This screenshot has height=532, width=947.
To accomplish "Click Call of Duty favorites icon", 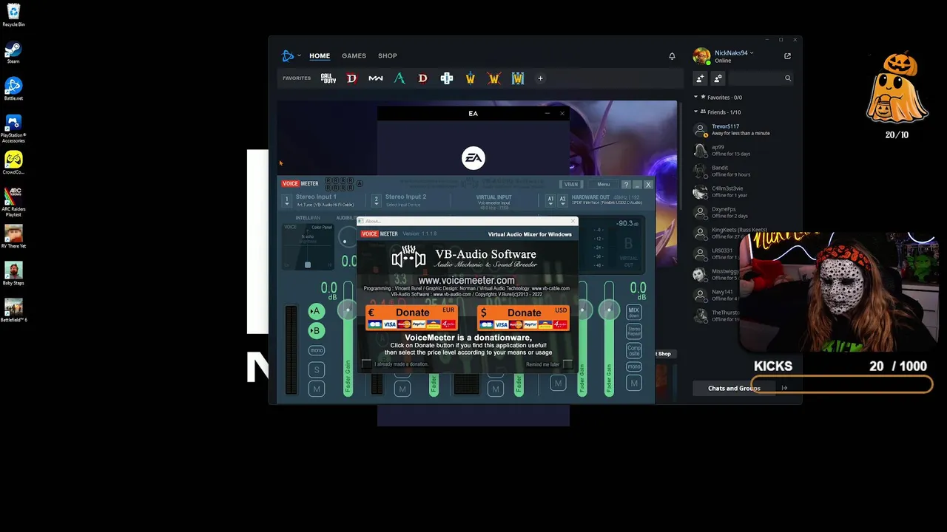I will (328, 78).
